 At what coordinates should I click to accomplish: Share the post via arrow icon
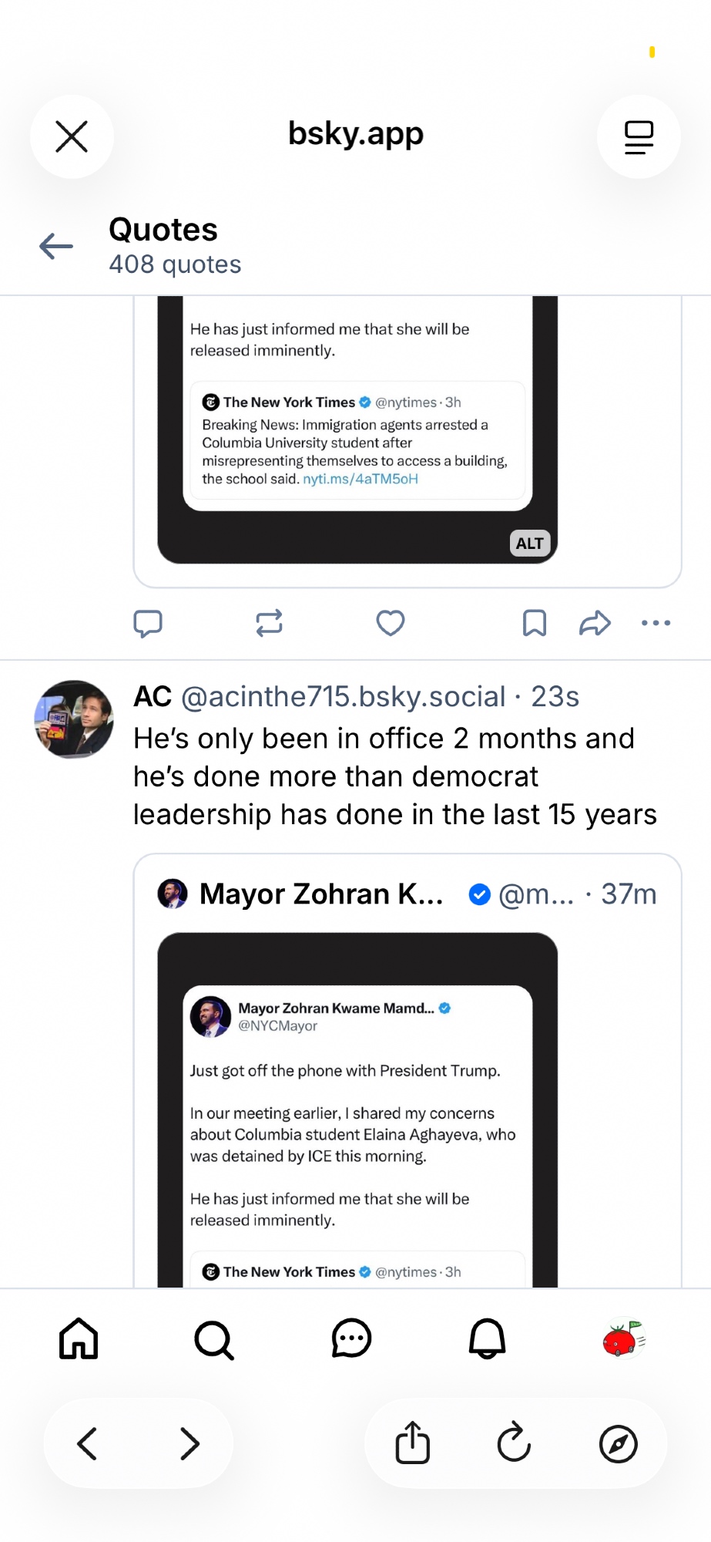click(x=595, y=623)
